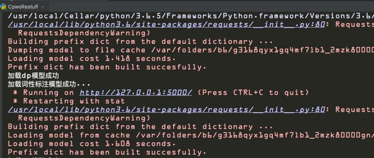
Task: Click the RequestsDependencyWarning line above Dumping model
Action: (84, 33)
